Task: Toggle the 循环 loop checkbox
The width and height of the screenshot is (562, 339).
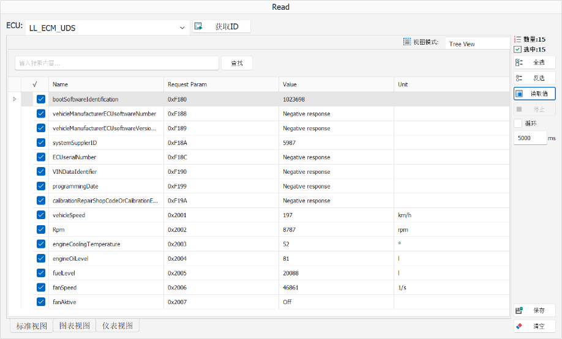Action: pos(518,123)
